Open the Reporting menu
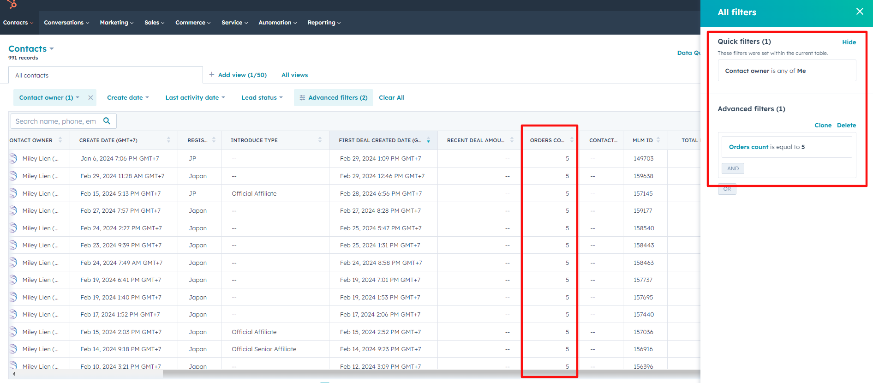This screenshot has height=383, width=873. (x=324, y=23)
